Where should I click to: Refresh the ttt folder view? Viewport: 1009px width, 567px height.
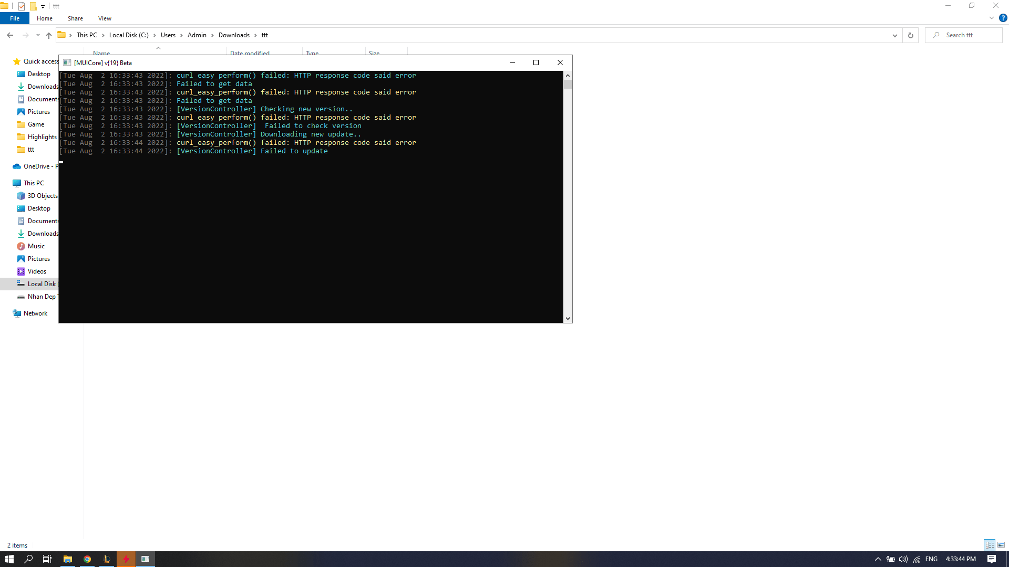911,35
